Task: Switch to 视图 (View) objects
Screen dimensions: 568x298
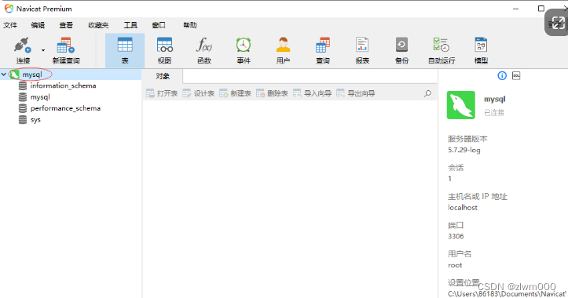Action: [x=164, y=51]
